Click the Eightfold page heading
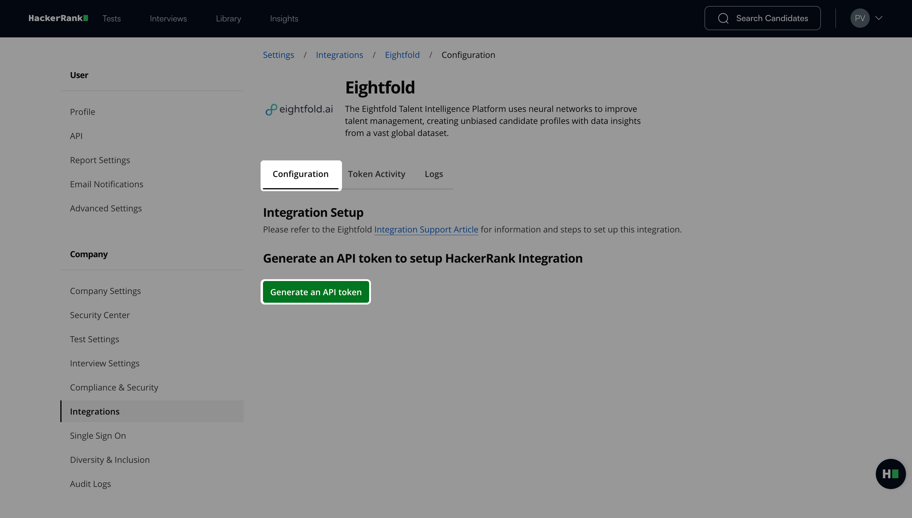Image resolution: width=912 pixels, height=518 pixels. (x=380, y=87)
